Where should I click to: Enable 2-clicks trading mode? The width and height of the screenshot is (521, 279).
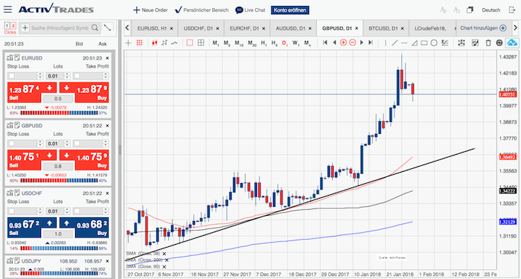(x=13, y=26)
